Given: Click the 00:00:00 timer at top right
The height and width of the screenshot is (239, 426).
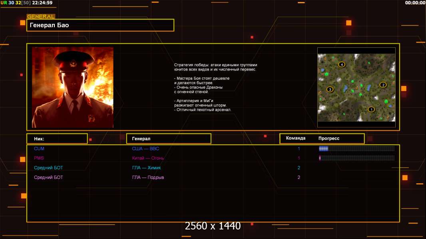Looking at the screenshot, I should 415,3.
